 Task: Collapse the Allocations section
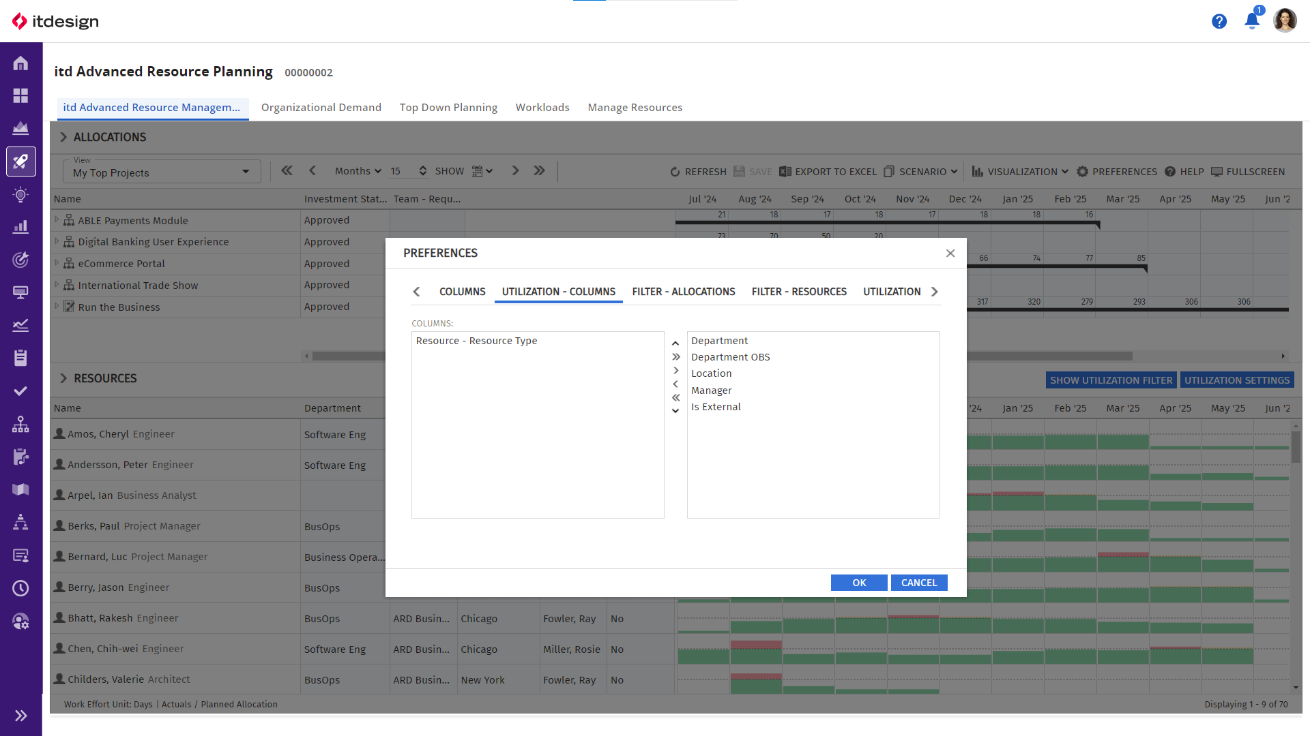click(x=63, y=137)
